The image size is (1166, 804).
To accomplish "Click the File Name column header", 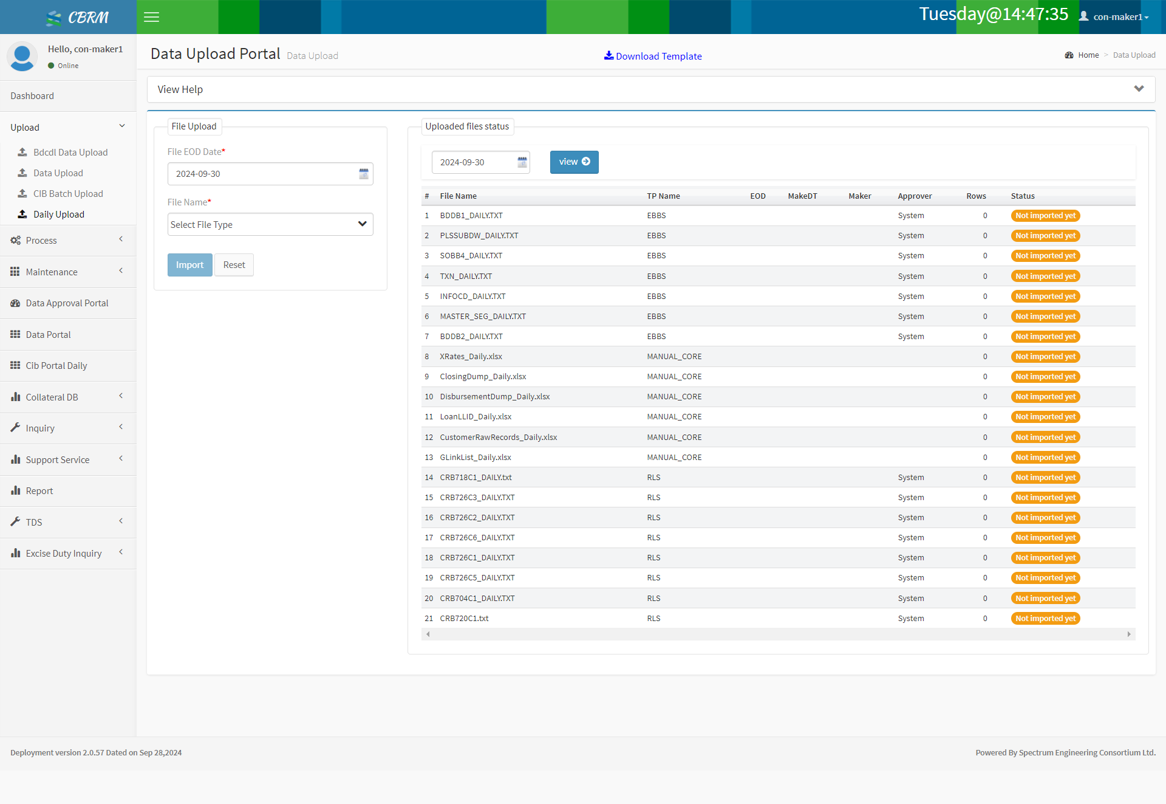I will pyautogui.click(x=458, y=196).
